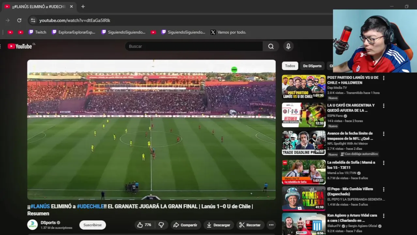Open Kun Agüero y Arturo Vidal thumbnail

click(304, 224)
